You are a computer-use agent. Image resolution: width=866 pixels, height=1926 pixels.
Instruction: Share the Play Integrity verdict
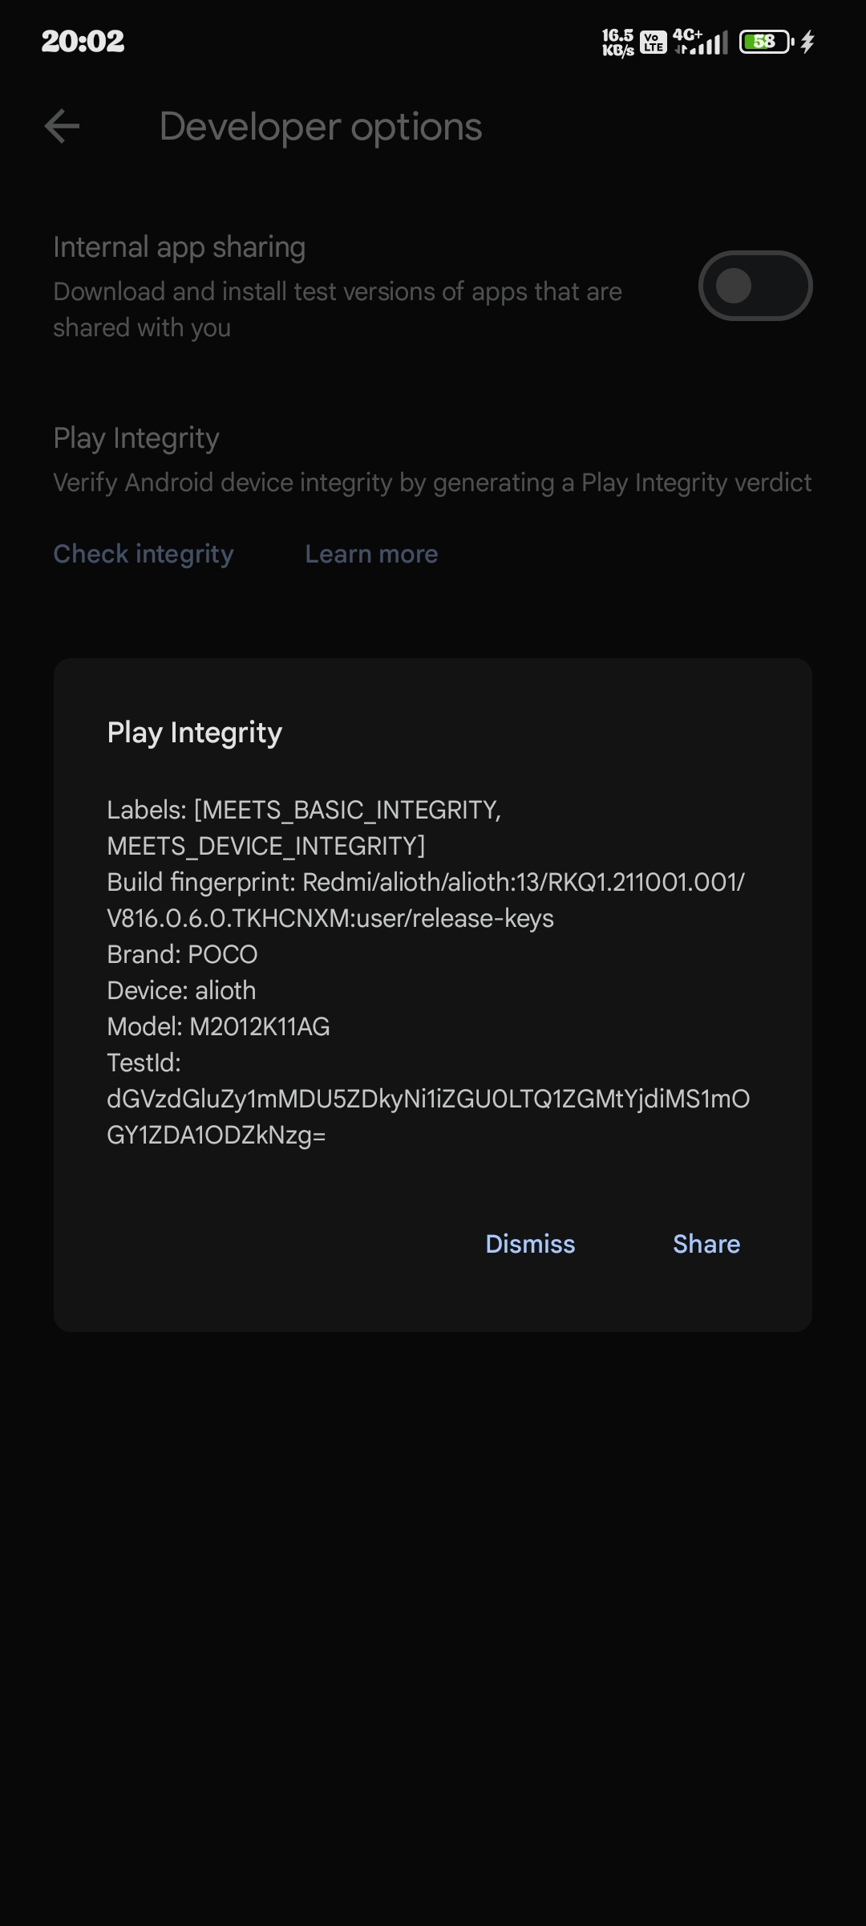[706, 1244]
